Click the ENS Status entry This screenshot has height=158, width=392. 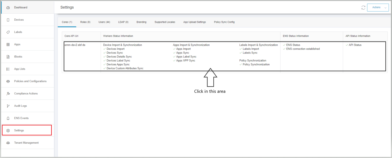point(291,45)
